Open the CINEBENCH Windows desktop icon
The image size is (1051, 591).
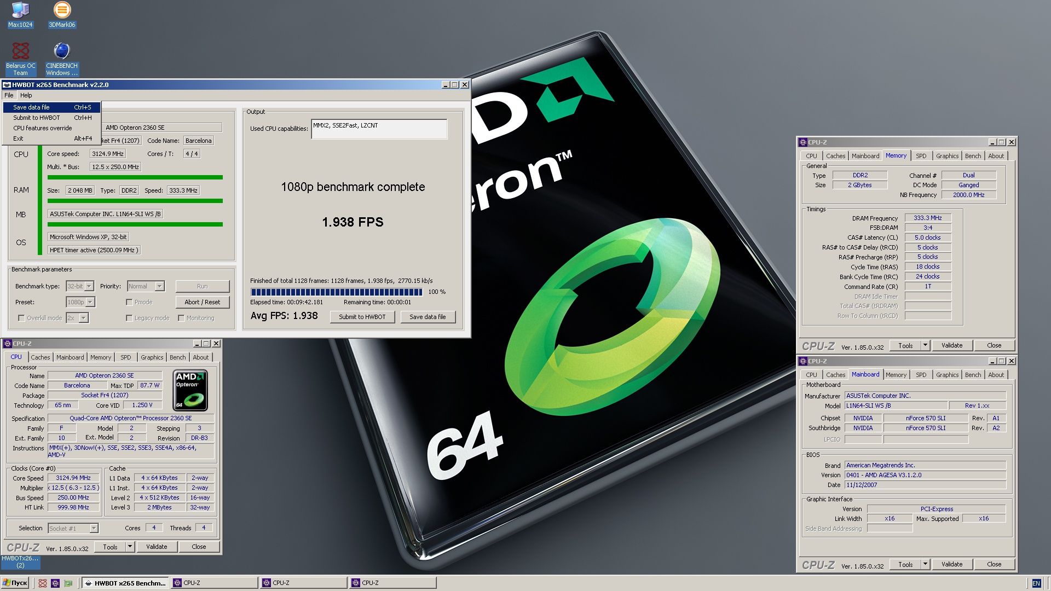tap(62, 59)
